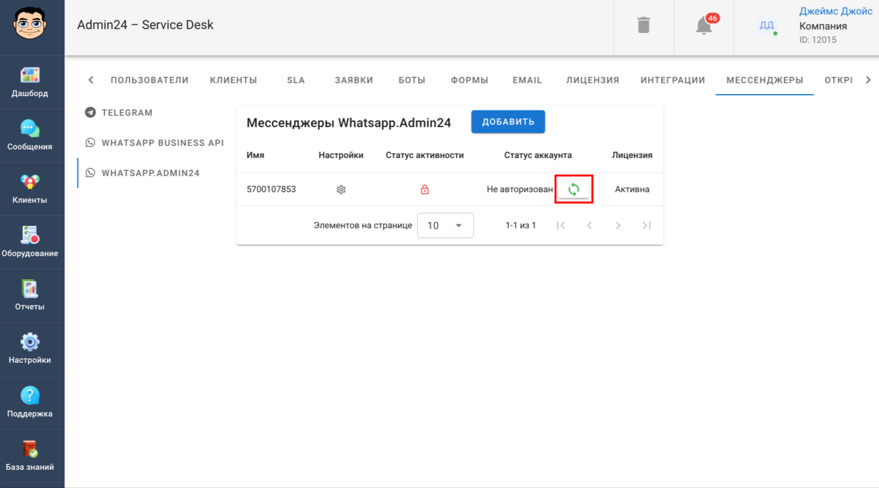Switch to the Заявки tab
Viewport: 879px width, 488px height.
pos(354,80)
